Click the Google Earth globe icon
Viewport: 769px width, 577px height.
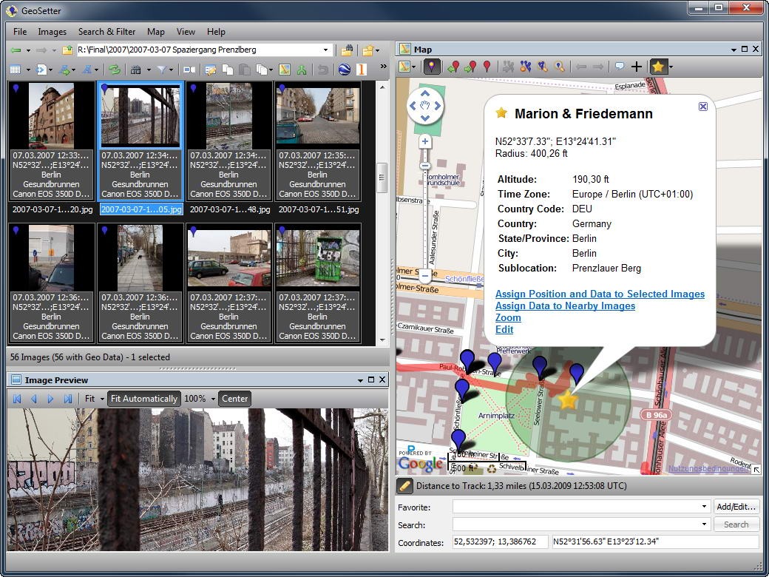[345, 70]
